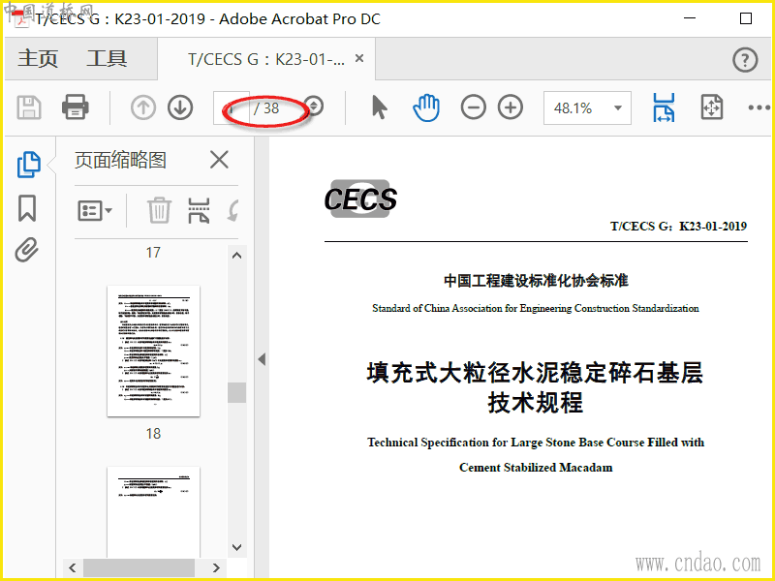Viewport: 775px width, 581px height.
Task: Zoom in with plus button
Action: pyautogui.click(x=511, y=107)
